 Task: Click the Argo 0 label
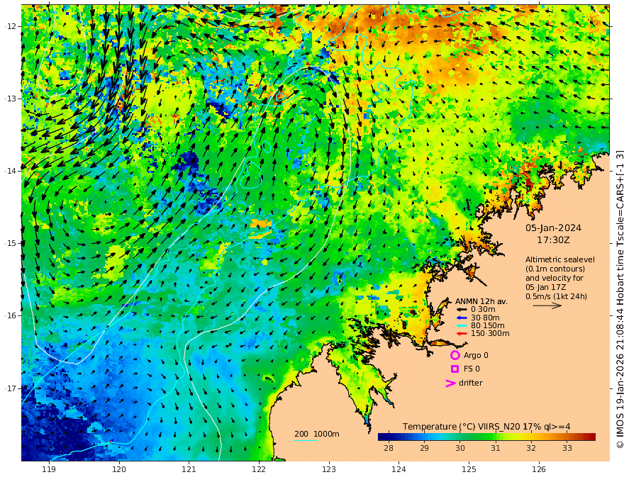tap(476, 355)
